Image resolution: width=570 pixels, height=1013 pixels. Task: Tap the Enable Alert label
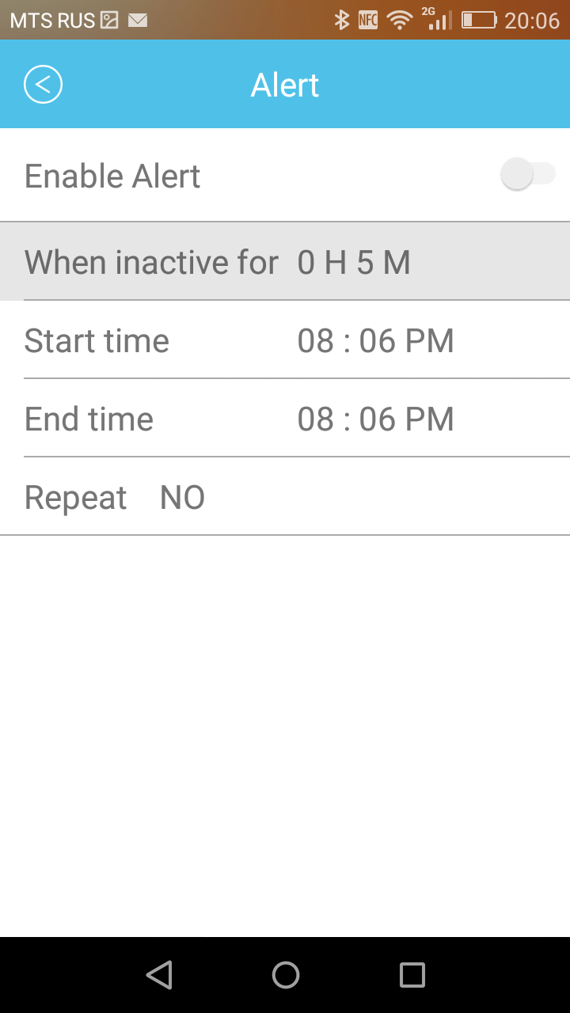112,176
